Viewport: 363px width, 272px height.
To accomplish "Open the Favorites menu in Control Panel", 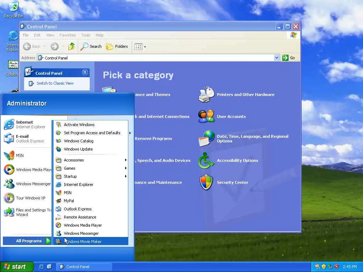I will click(x=68, y=35).
